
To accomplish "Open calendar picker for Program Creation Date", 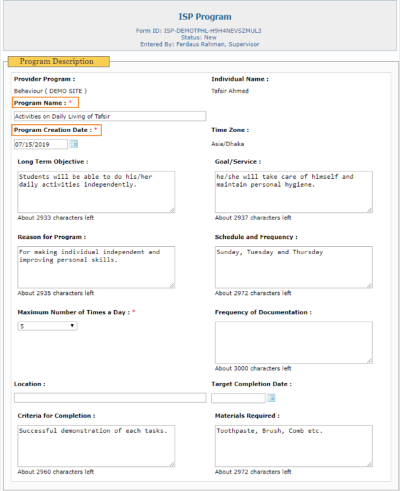I will click(74, 143).
